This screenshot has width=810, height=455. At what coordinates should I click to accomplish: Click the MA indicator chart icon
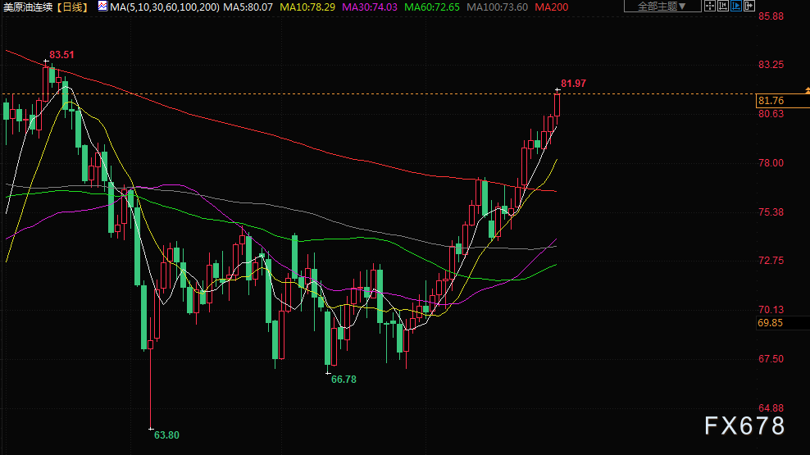click(102, 6)
